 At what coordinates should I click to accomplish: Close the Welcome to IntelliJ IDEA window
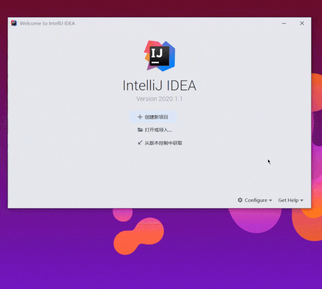[x=302, y=23]
